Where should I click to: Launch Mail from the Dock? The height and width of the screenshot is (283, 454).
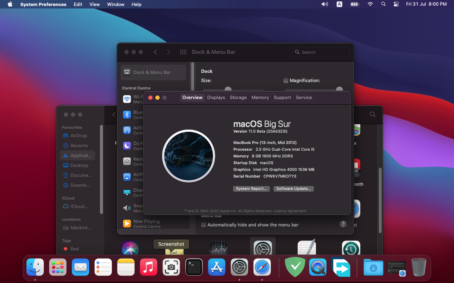point(81,267)
